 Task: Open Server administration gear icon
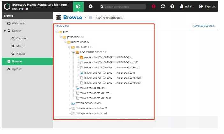(x=90, y=6)
